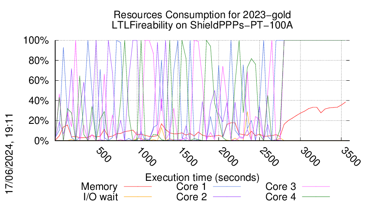This screenshot has height=205, width=368.
Task: Click the 80% y-axis label
Action: pyautogui.click(x=39, y=60)
